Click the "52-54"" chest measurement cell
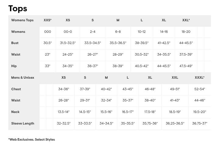The width and height of the screenshot is (218, 147). (x=199, y=89)
